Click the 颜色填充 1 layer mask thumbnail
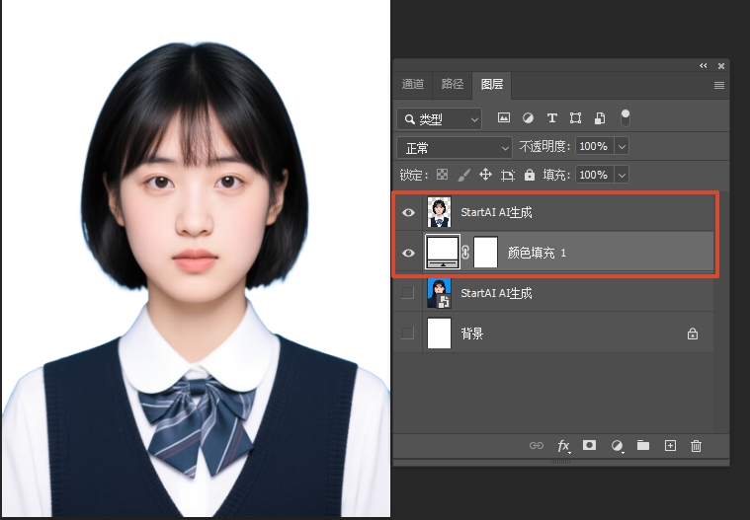 485,252
